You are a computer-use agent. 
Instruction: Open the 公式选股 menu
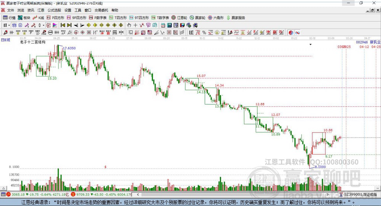pyautogui.click(x=54, y=10)
